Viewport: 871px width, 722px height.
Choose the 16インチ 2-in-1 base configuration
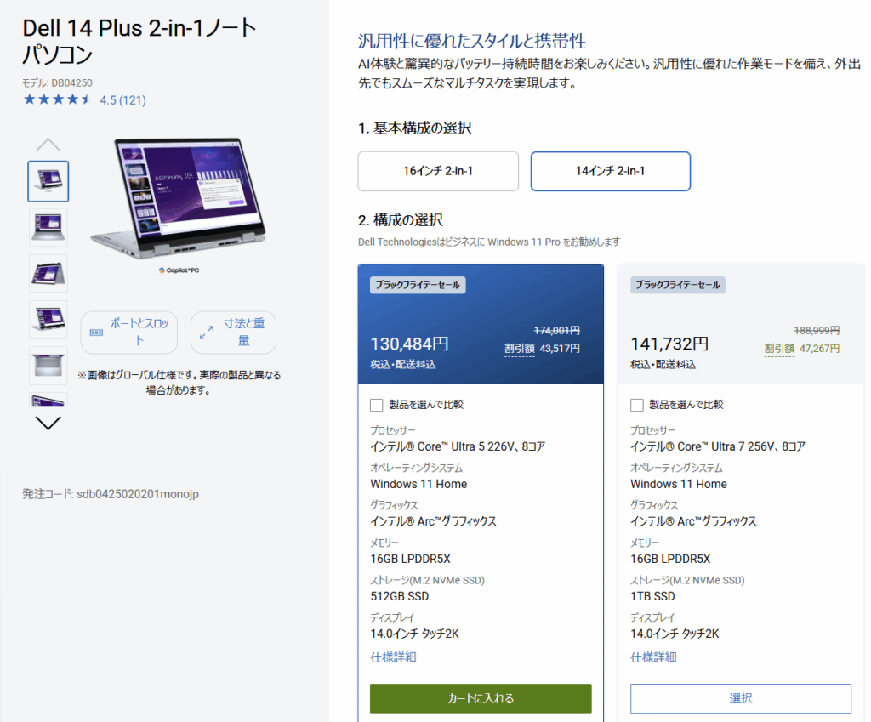438,171
